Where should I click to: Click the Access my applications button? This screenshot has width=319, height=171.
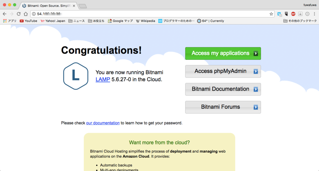point(223,54)
